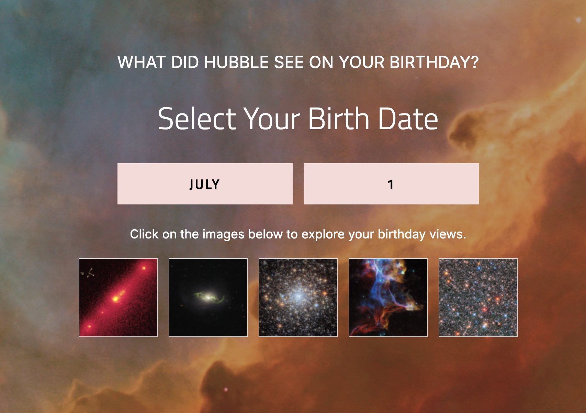Click the blue-white center of the star cluster
The height and width of the screenshot is (413, 586).
click(297, 295)
